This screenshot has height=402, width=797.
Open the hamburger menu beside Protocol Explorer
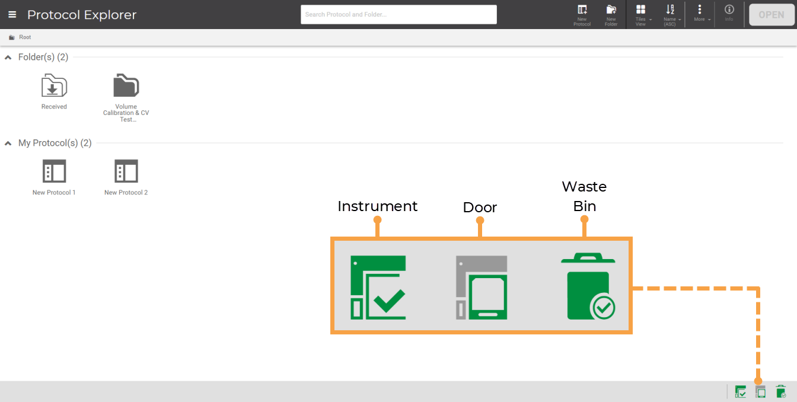[x=12, y=15]
